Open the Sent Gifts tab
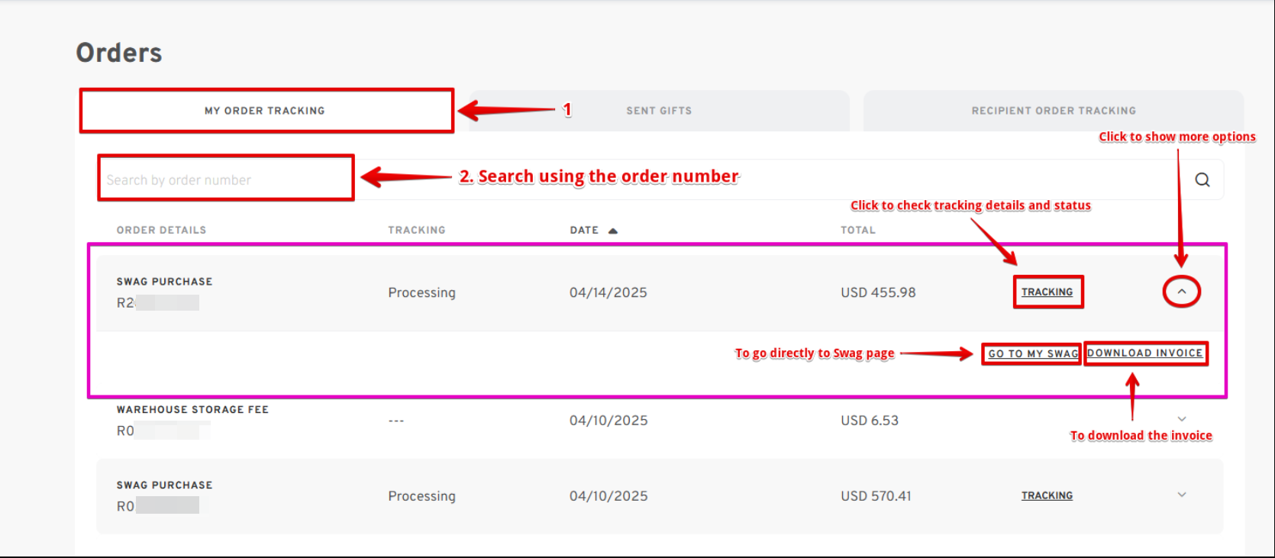The width and height of the screenshot is (1275, 558). 658,111
